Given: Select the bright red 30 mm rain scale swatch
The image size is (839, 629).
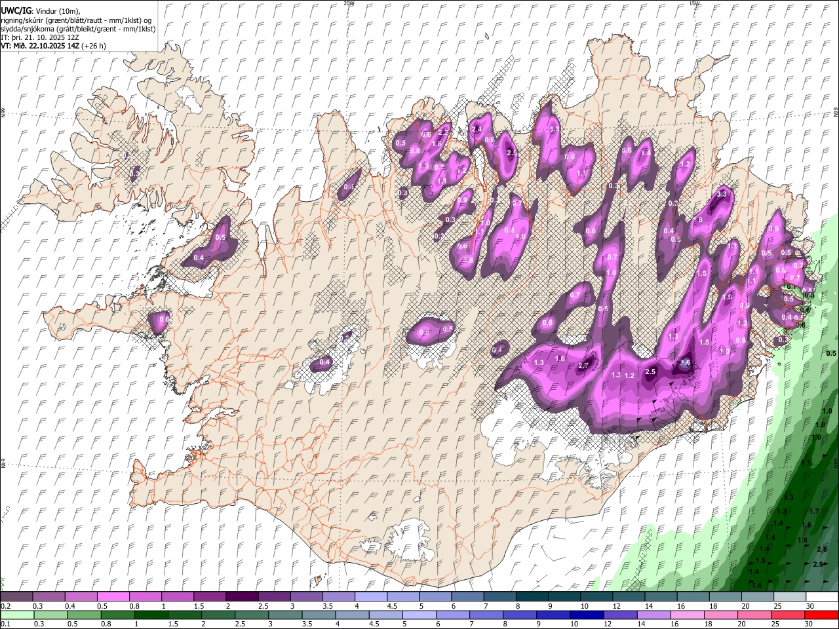Looking at the screenshot, I should [821, 615].
